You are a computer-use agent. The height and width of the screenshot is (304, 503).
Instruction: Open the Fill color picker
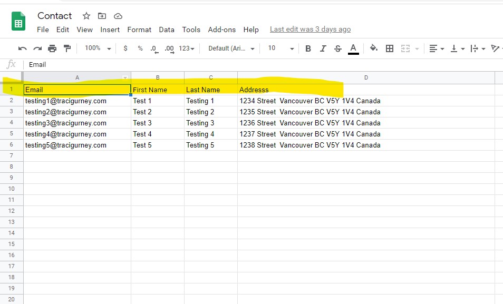pyautogui.click(x=373, y=48)
